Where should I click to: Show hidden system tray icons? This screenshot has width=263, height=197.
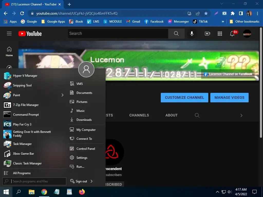point(217,192)
